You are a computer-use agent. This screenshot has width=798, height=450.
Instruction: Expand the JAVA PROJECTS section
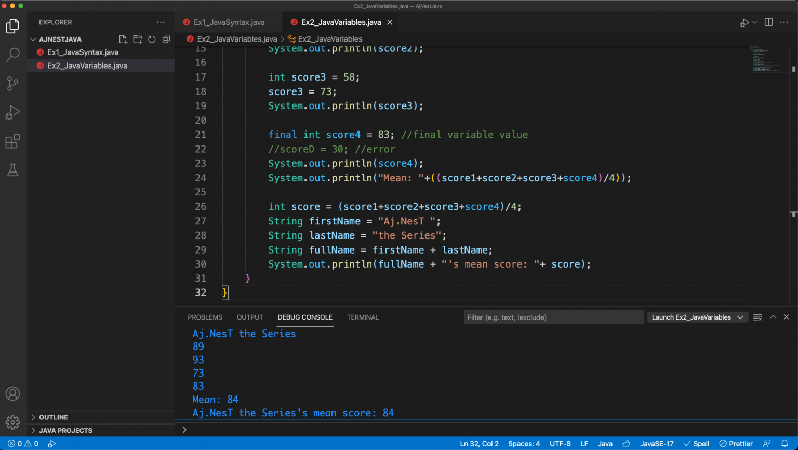click(65, 431)
